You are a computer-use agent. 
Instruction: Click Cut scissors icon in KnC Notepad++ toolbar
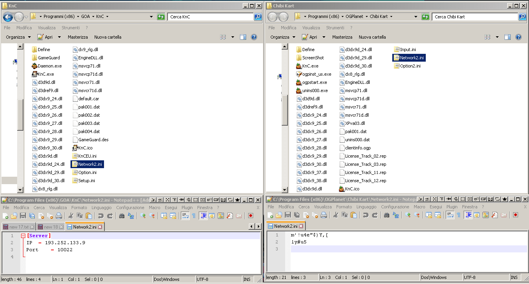click(x=71, y=215)
